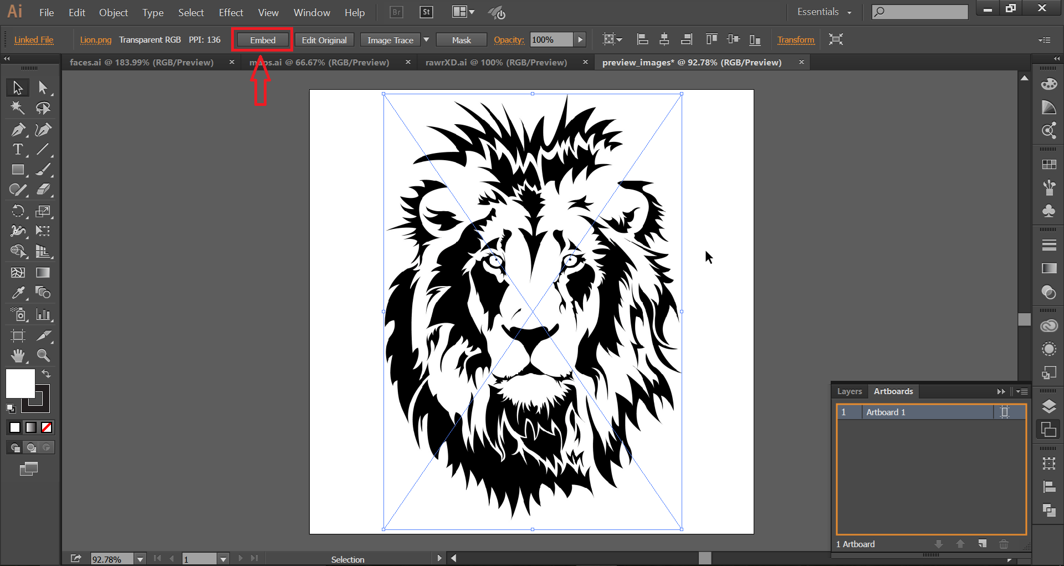This screenshot has height=566, width=1064.
Task: Click the Opacity value field
Action: coord(551,40)
